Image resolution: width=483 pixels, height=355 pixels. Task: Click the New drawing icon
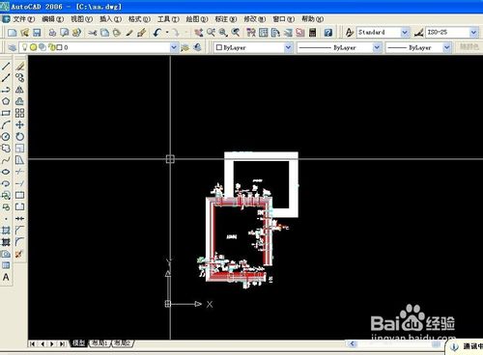tap(12, 33)
